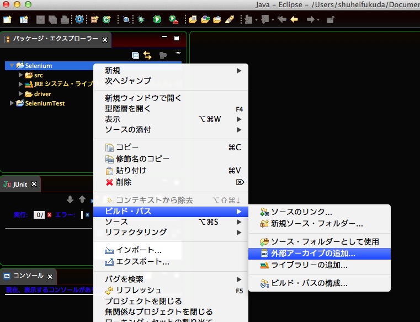The image size is (420, 322).
Task: Click the Save toolbar icon
Action: tap(40, 19)
